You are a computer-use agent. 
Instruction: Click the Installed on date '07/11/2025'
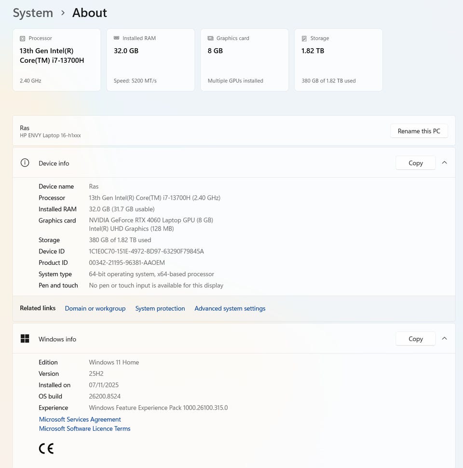(x=104, y=385)
